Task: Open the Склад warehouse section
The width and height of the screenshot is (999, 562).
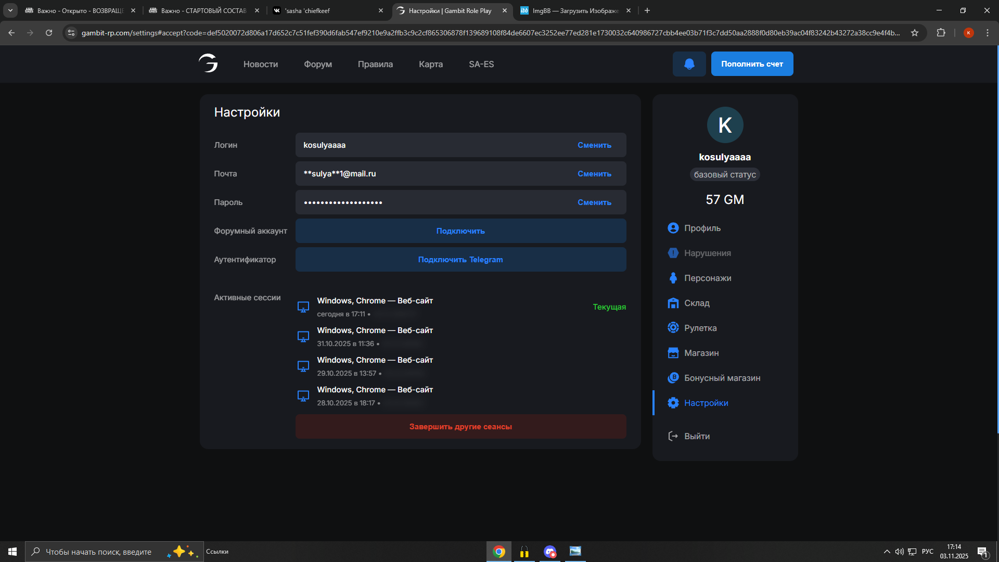Action: [696, 303]
